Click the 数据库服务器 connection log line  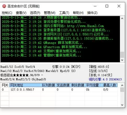[x=57, y=39]
